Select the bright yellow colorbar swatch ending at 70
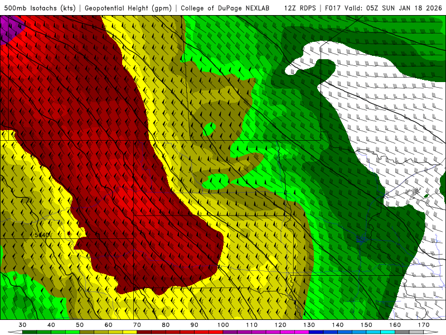Image resolution: width=446 pixels, height=335 pixels. (x=130, y=332)
